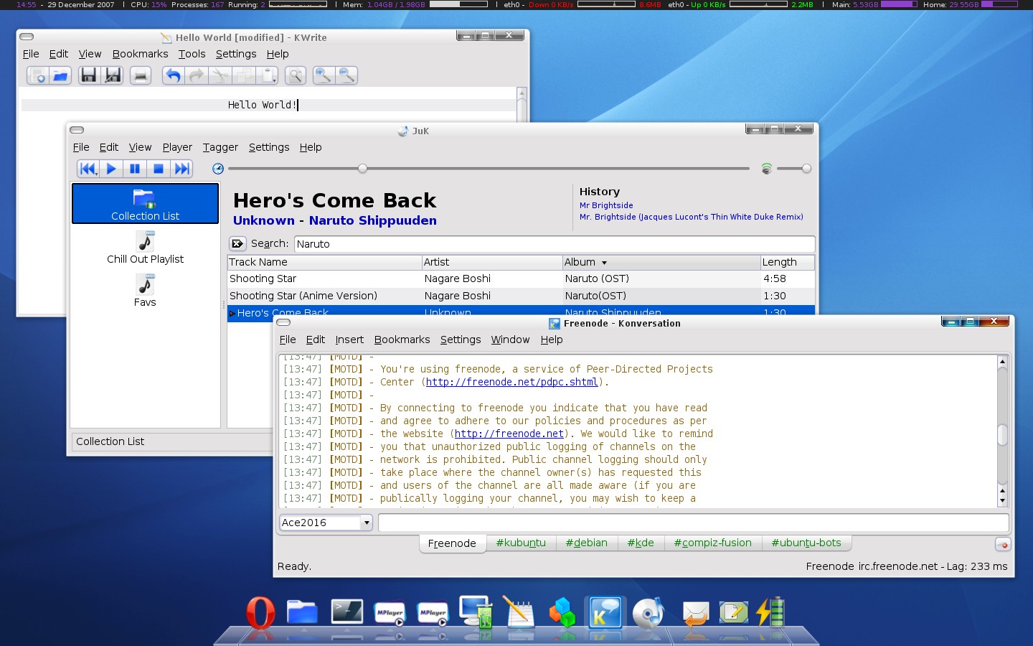The height and width of the screenshot is (646, 1033).
Task: Click the New document icon in KWrite
Action: (x=37, y=75)
